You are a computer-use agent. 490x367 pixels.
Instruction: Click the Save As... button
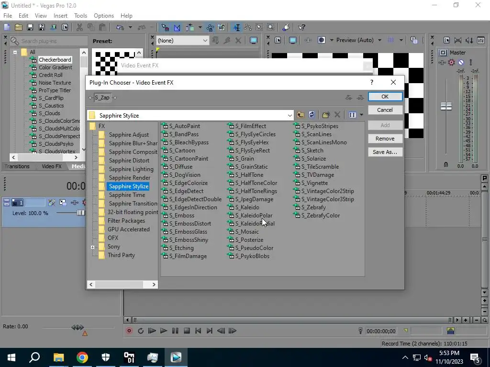coord(385,152)
